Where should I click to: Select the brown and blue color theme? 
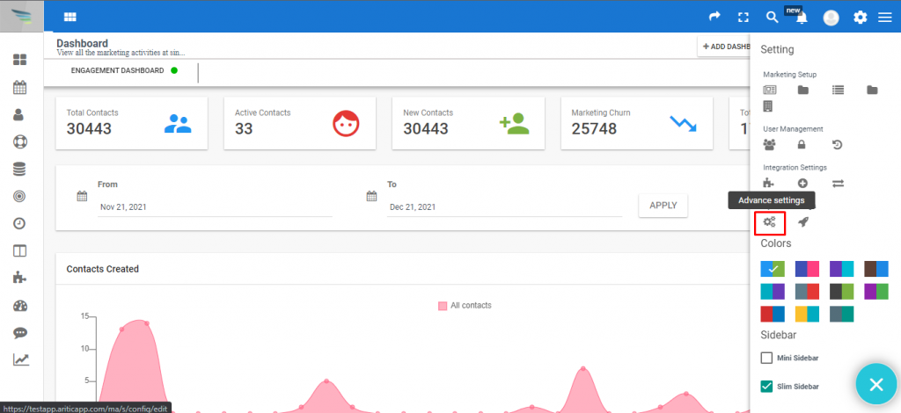coord(875,269)
